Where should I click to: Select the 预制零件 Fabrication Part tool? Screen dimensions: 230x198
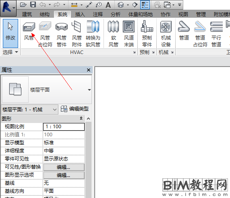[x=147, y=34]
